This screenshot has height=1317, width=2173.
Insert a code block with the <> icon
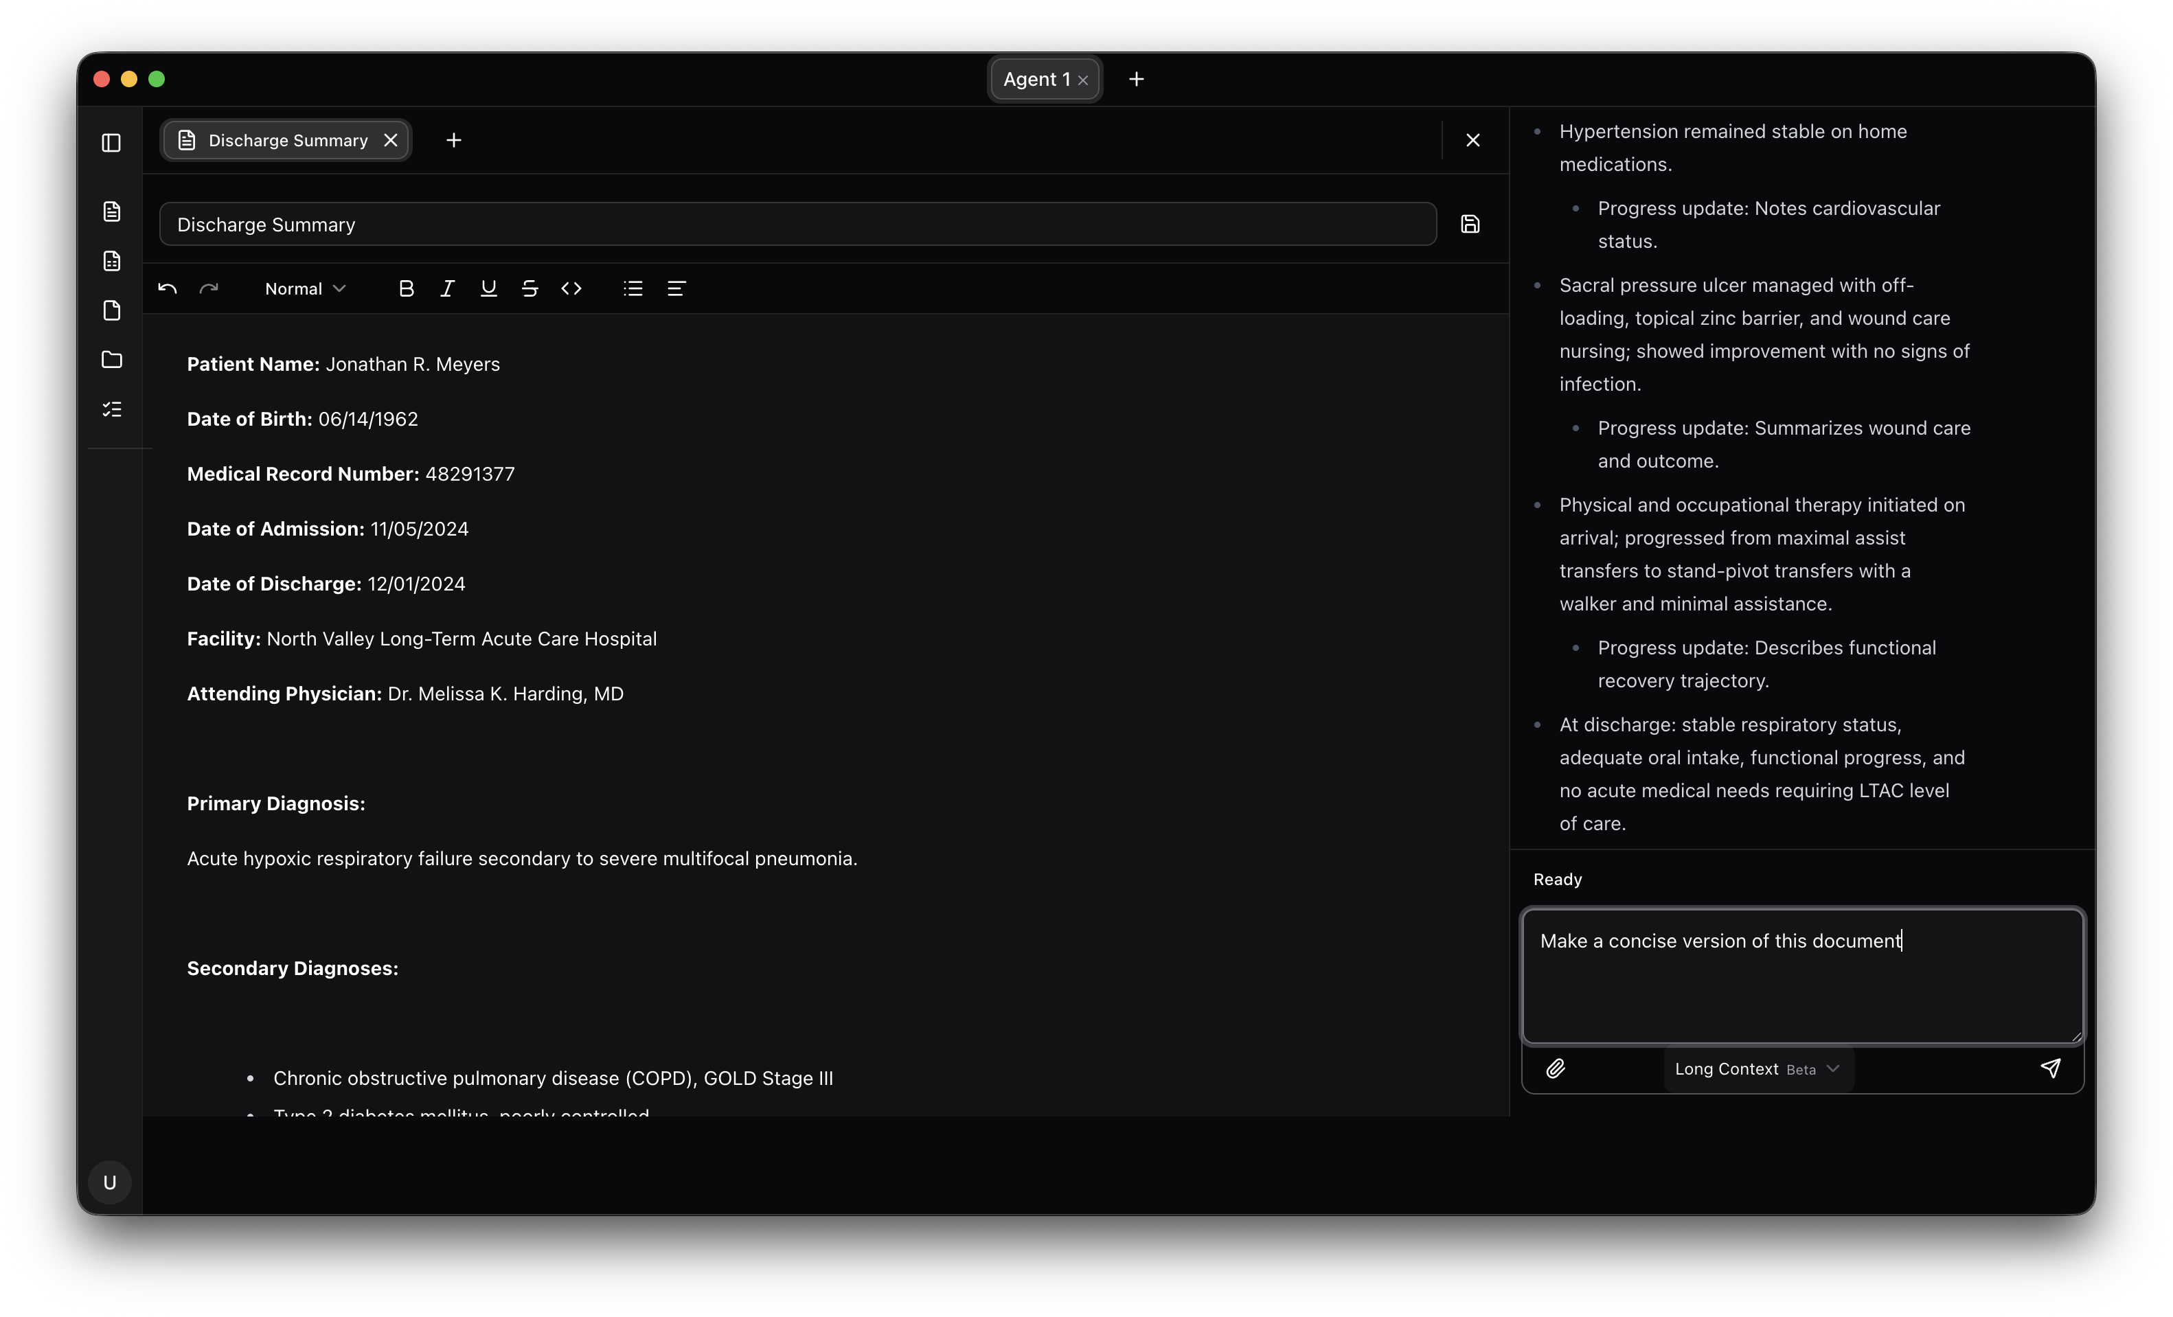(571, 288)
